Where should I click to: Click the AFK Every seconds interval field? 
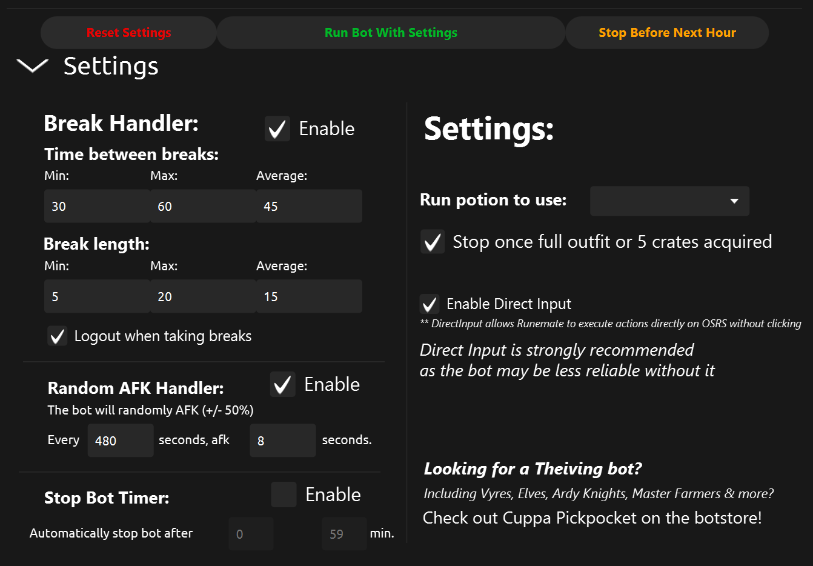coord(121,441)
